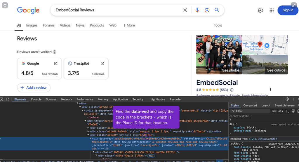This screenshot has height=162, width=299.
Task: Switch to the Forums results tab
Action: 49,25
